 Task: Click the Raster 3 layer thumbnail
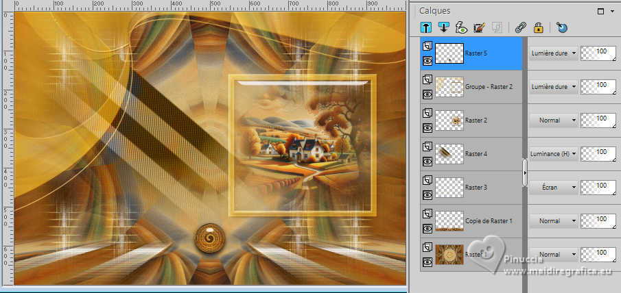tap(449, 188)
